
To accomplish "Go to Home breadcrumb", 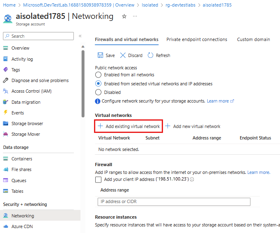I will pyautogui.click(x=9, y=5).
